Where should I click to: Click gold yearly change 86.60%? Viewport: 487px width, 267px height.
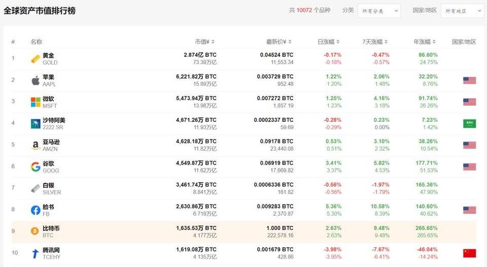point(428,55)
